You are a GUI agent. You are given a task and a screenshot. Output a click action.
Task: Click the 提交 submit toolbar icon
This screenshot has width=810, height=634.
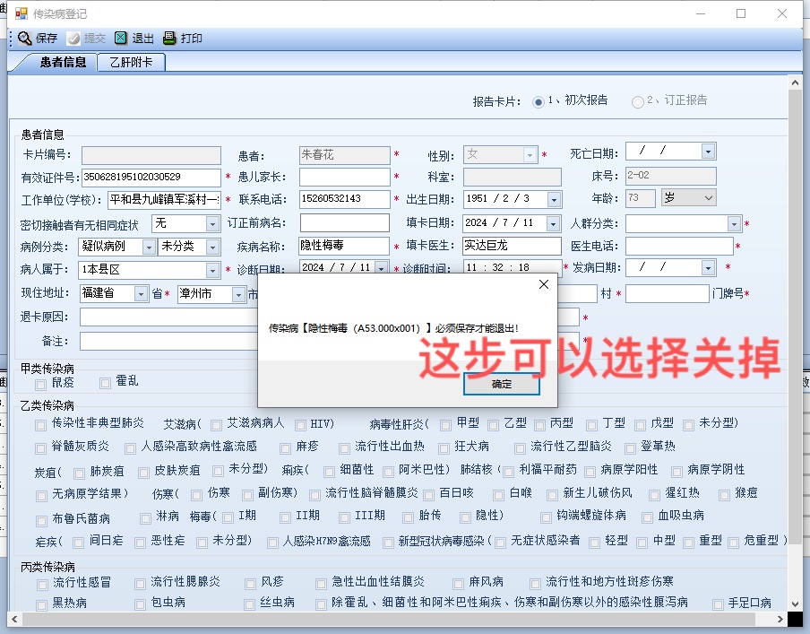click(x=73, y=39)
